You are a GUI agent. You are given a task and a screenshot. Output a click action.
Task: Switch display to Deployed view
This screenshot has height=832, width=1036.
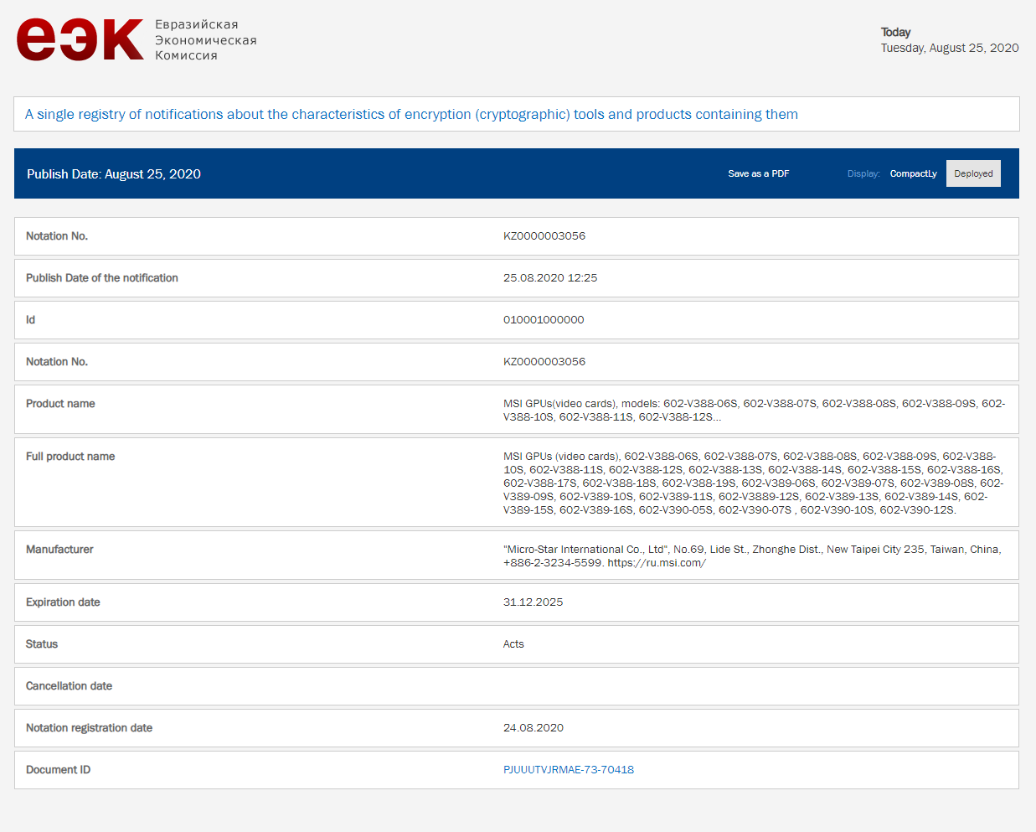coord(973,173)
